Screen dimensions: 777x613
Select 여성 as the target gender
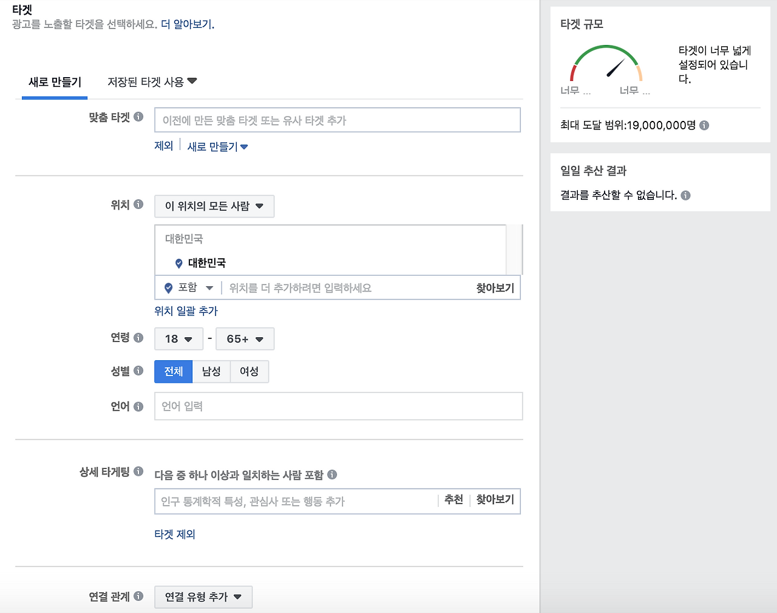click(x=249, y=371)
